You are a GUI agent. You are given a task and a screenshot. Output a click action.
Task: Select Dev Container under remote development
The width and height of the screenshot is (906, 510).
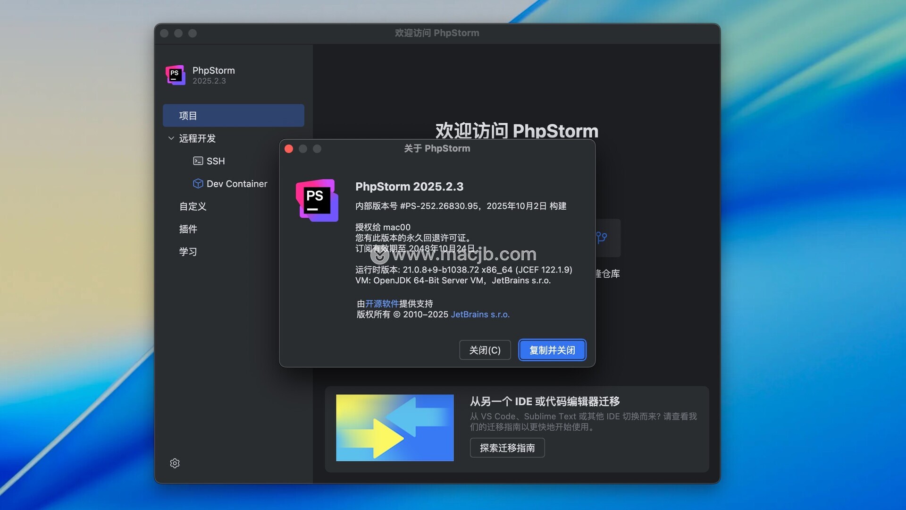[x=237, y=184]
